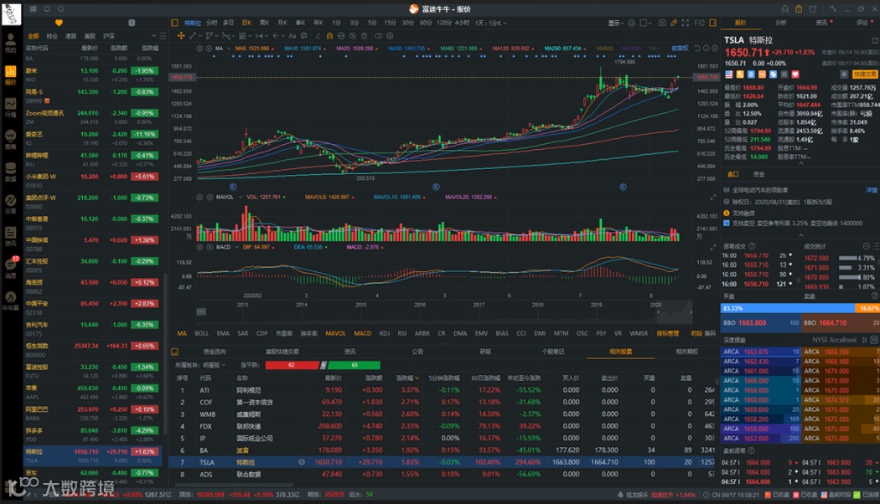Viewport: 880px width, 504px height.
Task: Click the 快捷交易 quick trade button
Action: [864, 74]
